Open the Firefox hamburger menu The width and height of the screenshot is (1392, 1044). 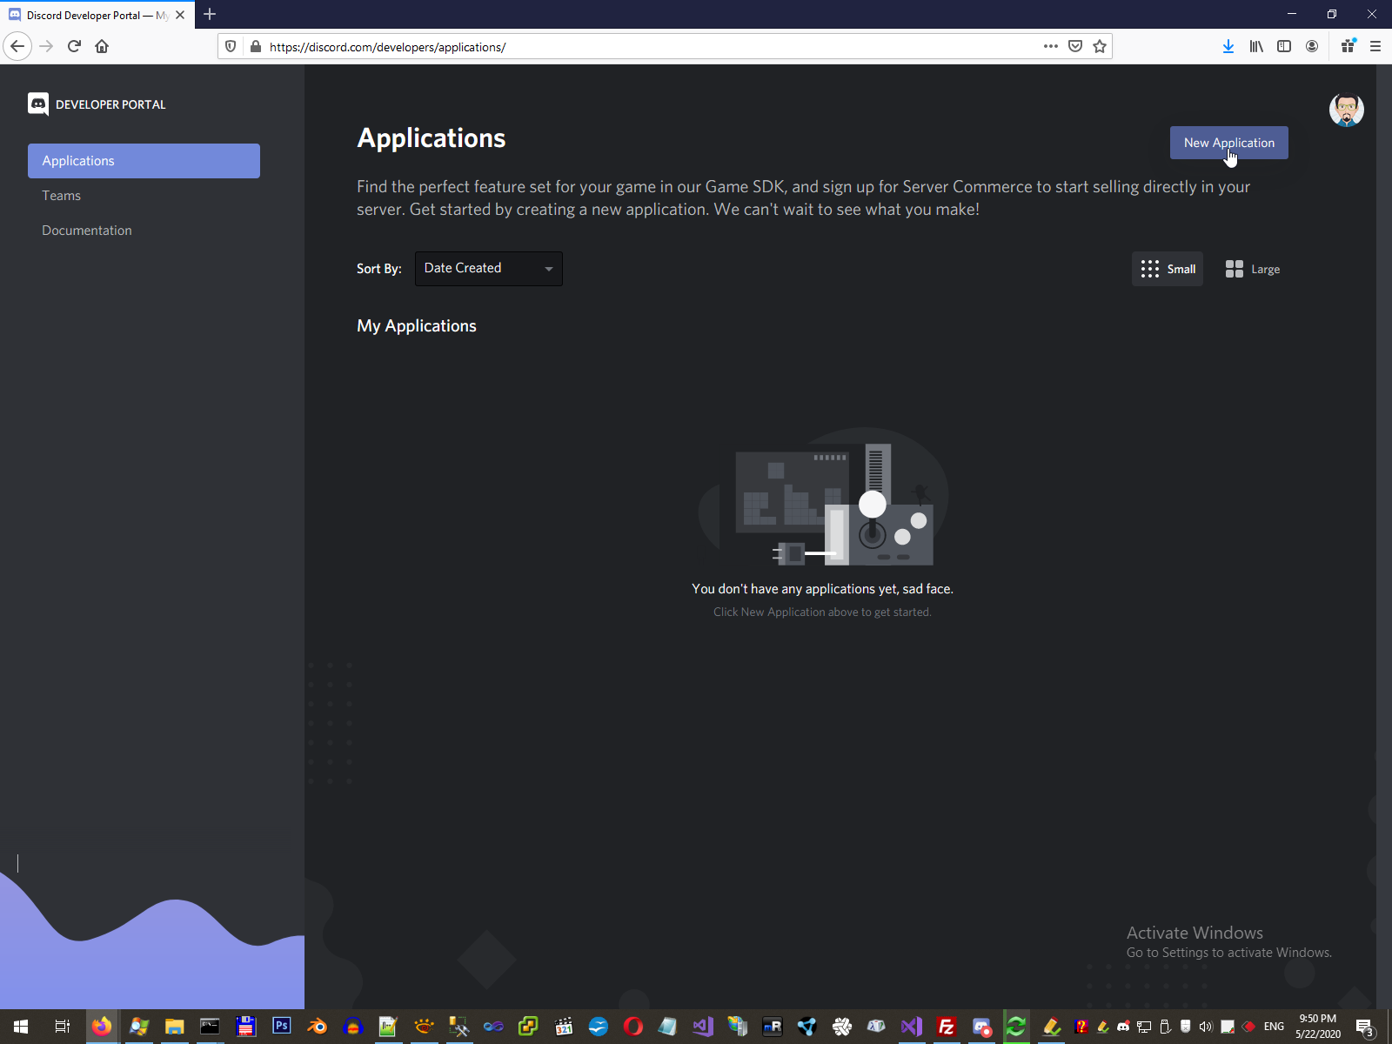coord(1375,46)
